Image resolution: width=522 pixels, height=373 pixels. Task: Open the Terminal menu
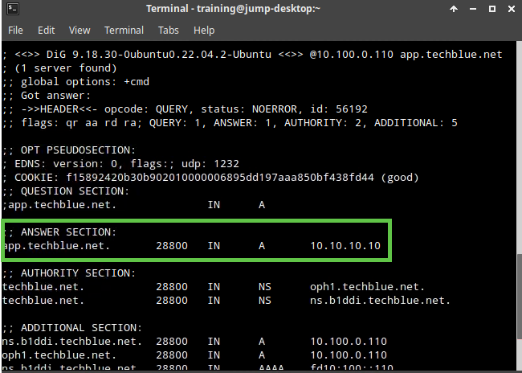tap(124, 31)
